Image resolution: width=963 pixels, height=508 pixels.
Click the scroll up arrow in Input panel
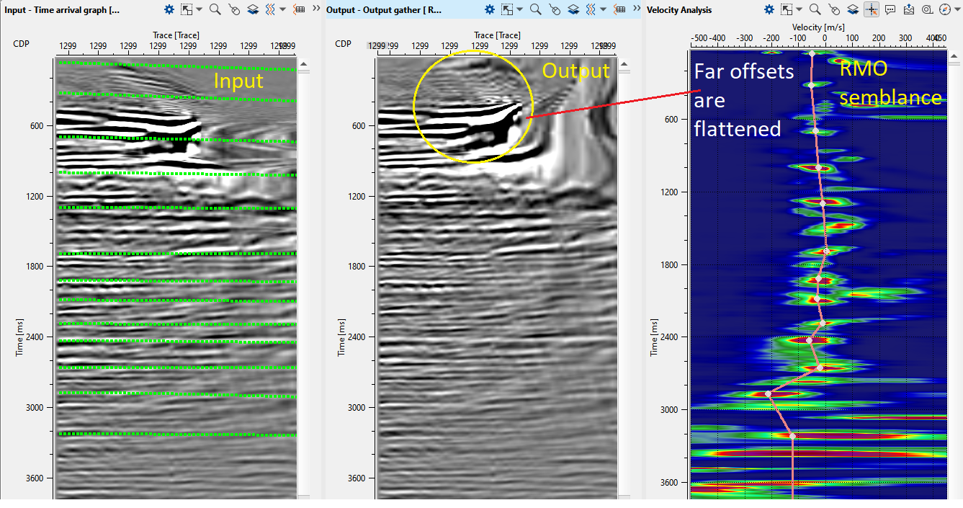point(303,65)
